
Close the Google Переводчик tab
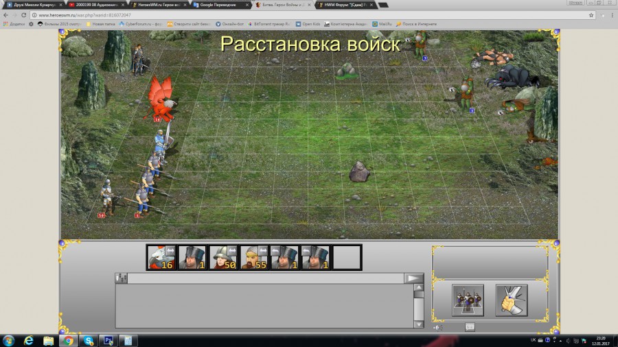click(x=247, y=5)
